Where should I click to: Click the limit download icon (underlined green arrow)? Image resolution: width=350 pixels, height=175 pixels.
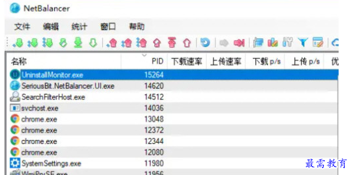coord(78,43)
